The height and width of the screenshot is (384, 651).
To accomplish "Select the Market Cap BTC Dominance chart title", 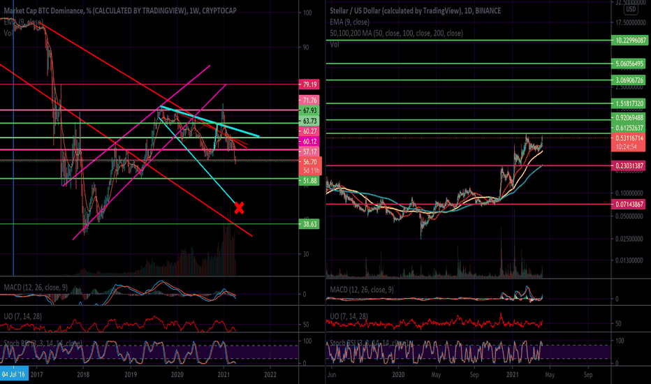I will (x=120, y=10).
